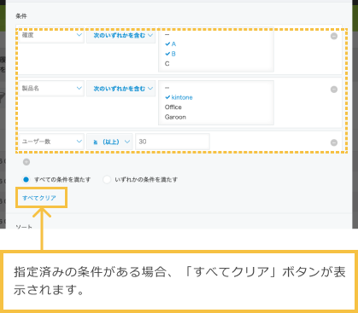358x313 pixels.
Task: Select the -- option in 製品名 list
Action: pyautogui.click(x=167, y=88)
